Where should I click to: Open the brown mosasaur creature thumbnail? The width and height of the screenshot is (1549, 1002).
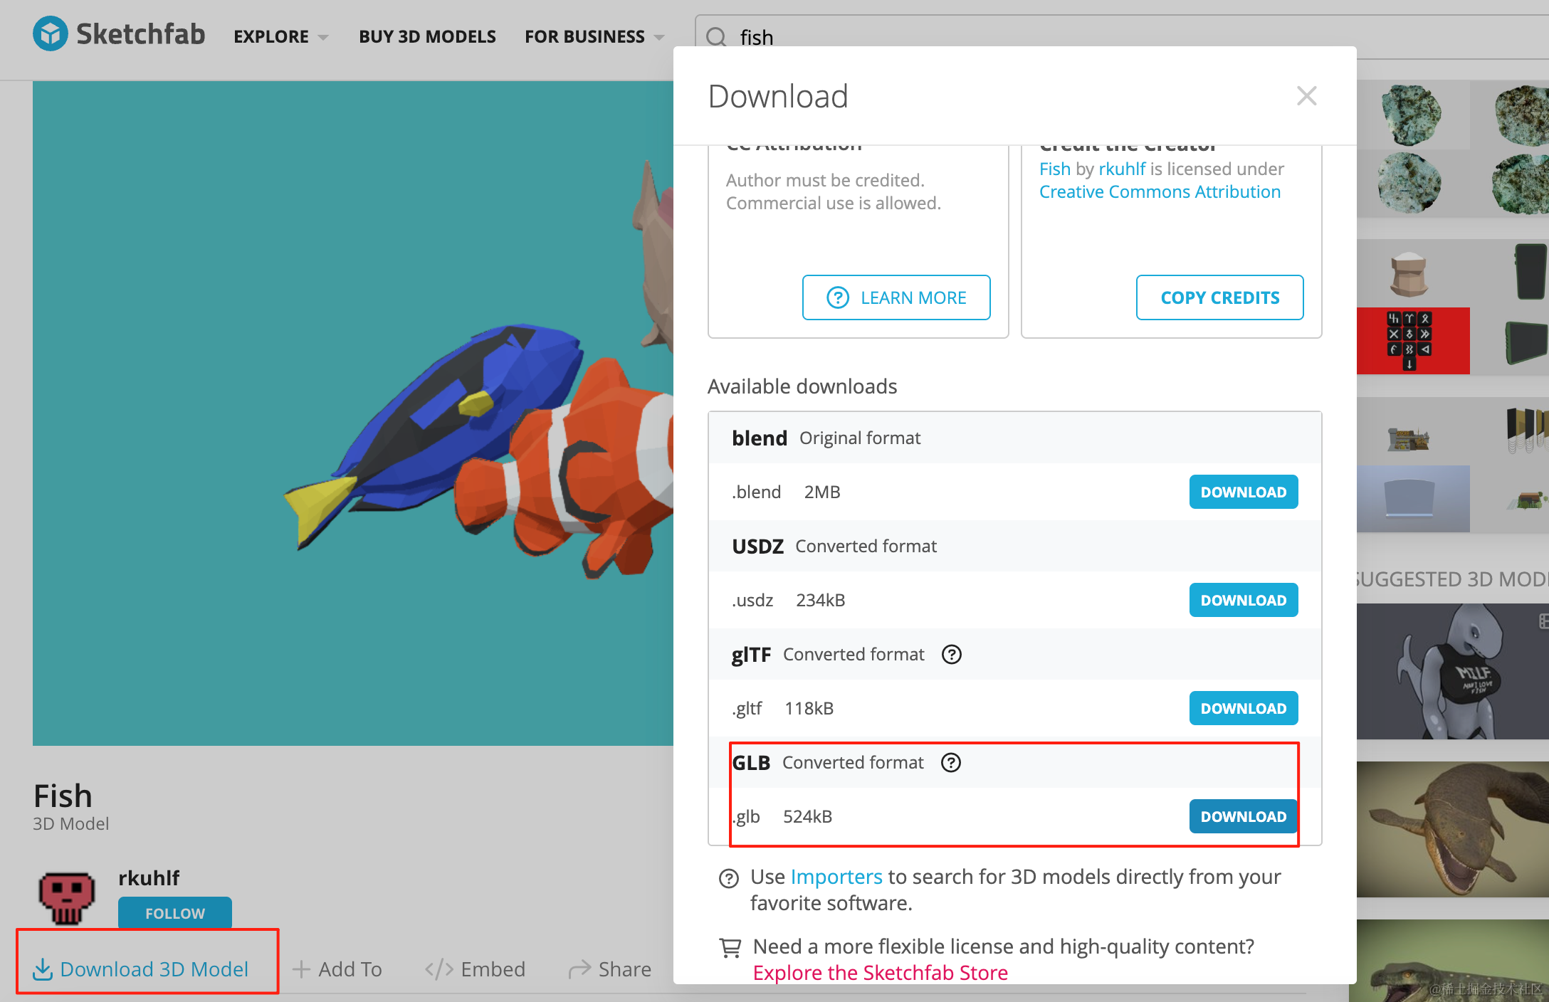[1453, 829]
